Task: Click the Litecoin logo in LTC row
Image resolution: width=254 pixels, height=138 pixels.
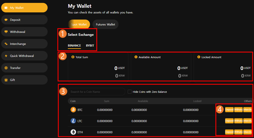Action: tap(73, 121)
